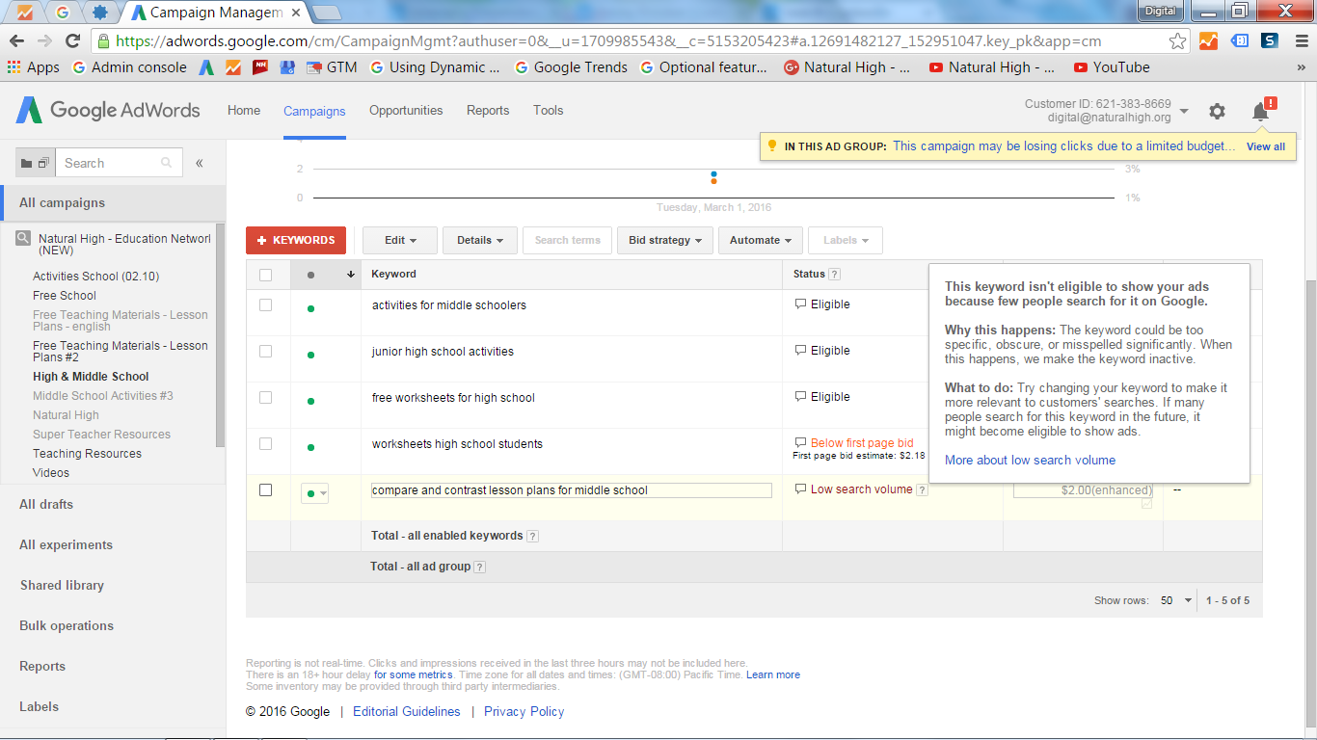Click help icon beside Total all ad group

pyautogui.click(x=480, y=568)
